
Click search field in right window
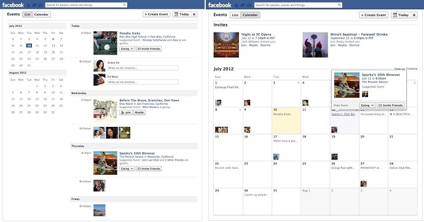(296, 5)
